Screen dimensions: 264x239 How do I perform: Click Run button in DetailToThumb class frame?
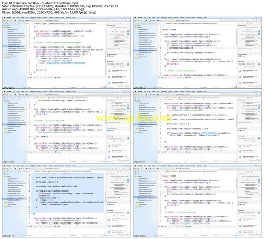142,169
